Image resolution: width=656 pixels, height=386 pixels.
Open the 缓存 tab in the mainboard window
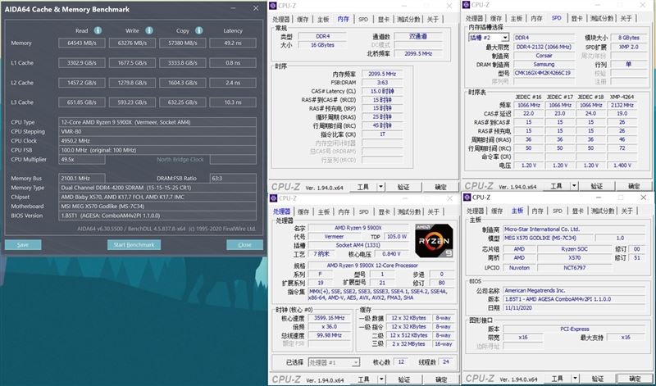[x=497, y=211]
